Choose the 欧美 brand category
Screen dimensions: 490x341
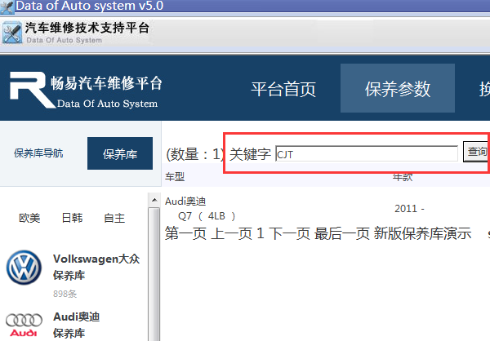(x=29, y=218)
